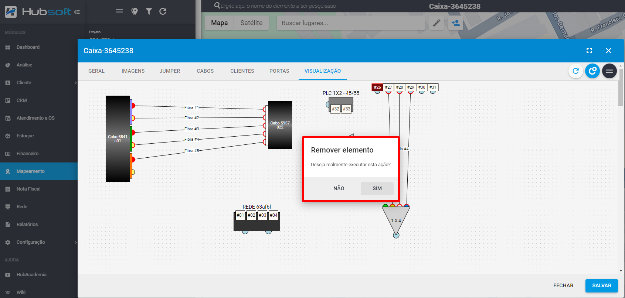Click the reload icon in the map toolbar
Viewport: 625px width, 298px height.
click(x=163, y=11)
